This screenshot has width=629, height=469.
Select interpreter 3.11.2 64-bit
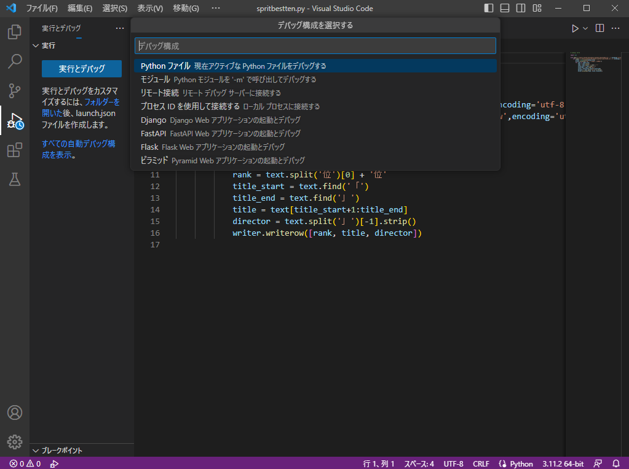click(563, 463)
